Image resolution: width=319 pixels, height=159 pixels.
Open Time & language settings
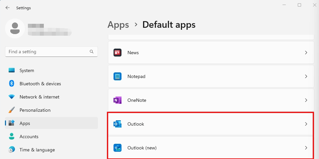point(51,150)
